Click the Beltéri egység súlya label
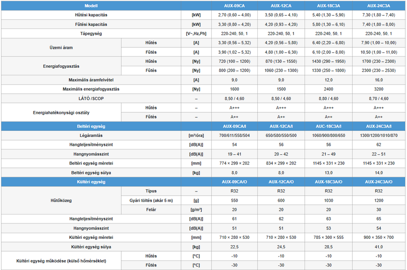 pyautogui.click(x=91, y=172)
